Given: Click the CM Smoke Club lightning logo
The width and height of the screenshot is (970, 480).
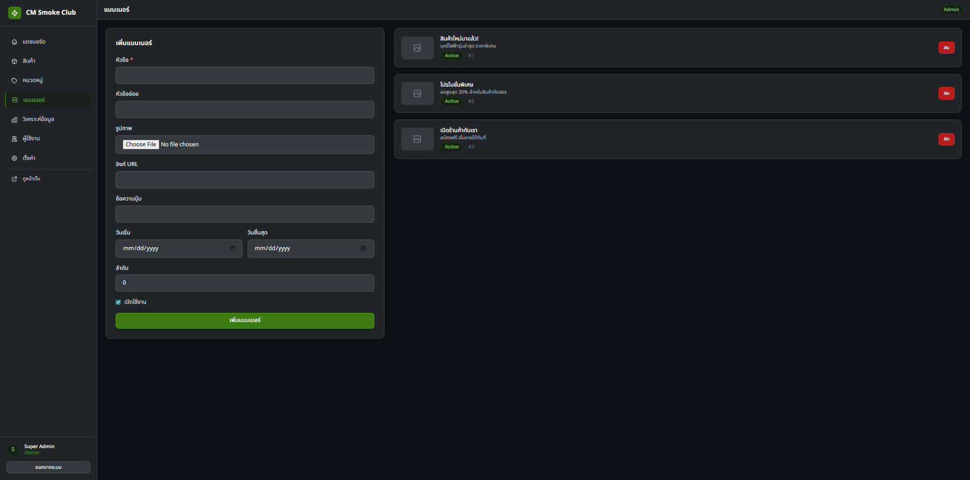Looking at the screenshot, I should pyautogui.click(x=15, y=13).
